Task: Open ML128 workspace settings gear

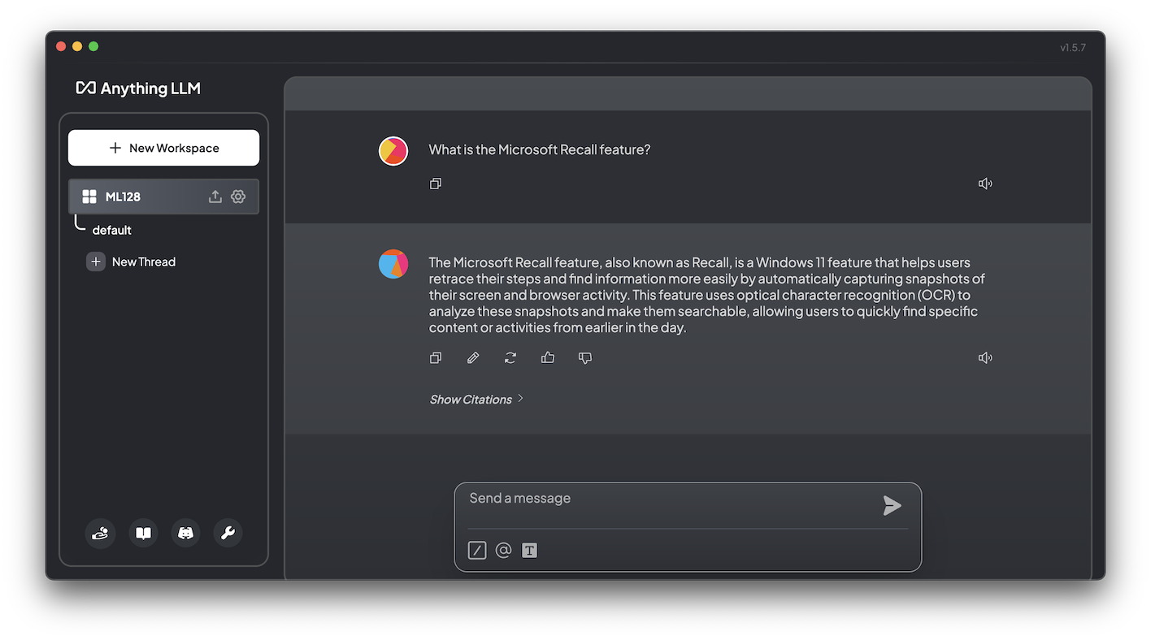Action: [x=238, y=197]
